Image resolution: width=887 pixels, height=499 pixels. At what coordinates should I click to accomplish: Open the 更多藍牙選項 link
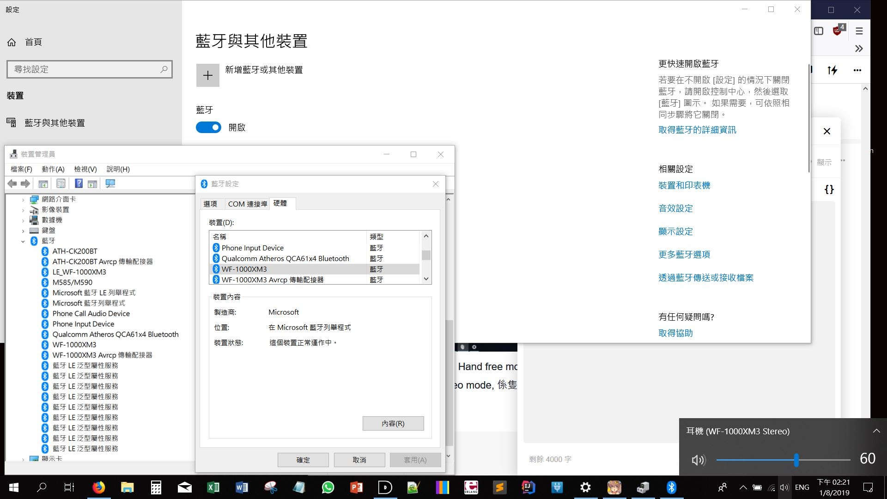684,255
